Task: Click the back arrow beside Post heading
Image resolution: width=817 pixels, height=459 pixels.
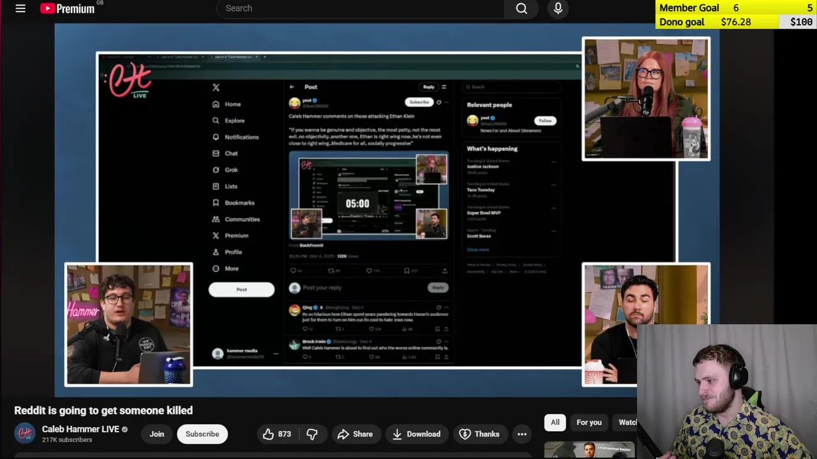Action: pos(292,87)
